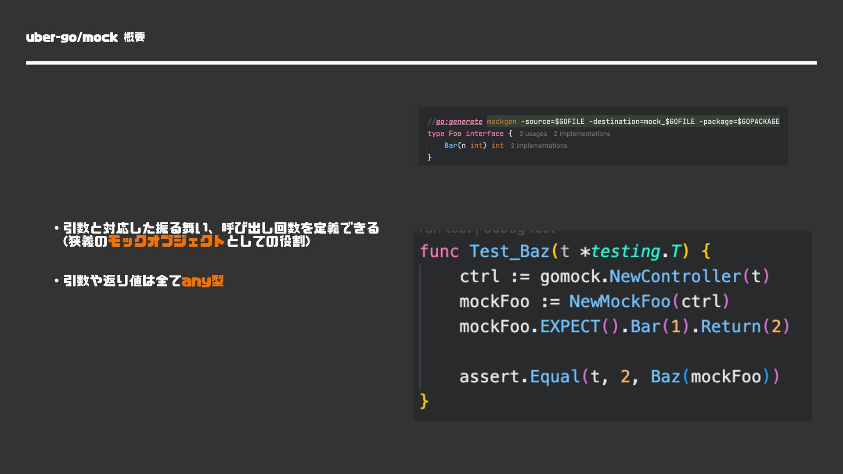The image size is (843, 474).
Task: Open the "2 usages" hint beside Foo interface
Action: 533,134
